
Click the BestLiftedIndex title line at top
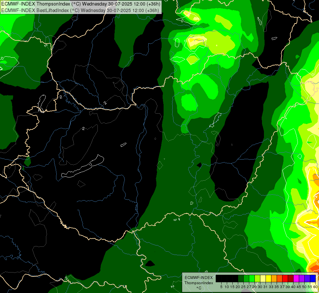pos(80,10)
